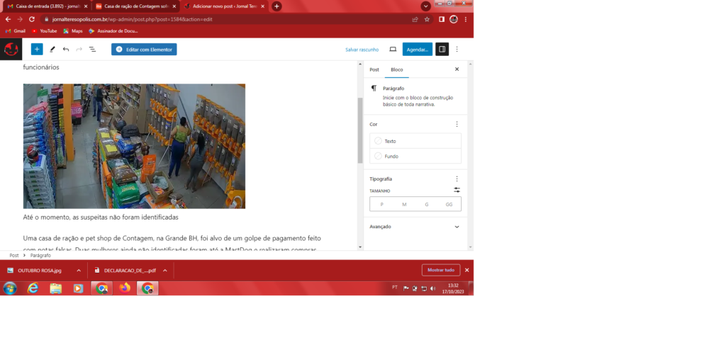Image resolution: width=726 pixels, height=345 pixels.
Task: Select the Parágrafo breadcrumb in footer
Action: (x=40, y=255)
